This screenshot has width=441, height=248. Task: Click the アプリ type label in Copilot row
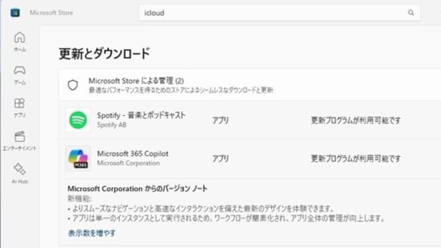coord(220,159)
